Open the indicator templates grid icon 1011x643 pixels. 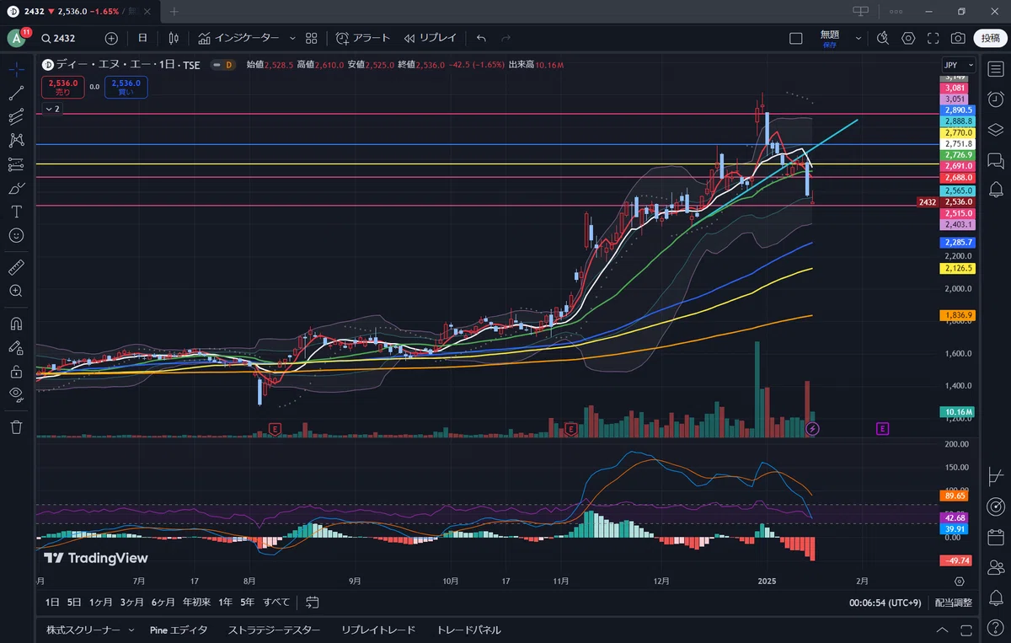312,38
